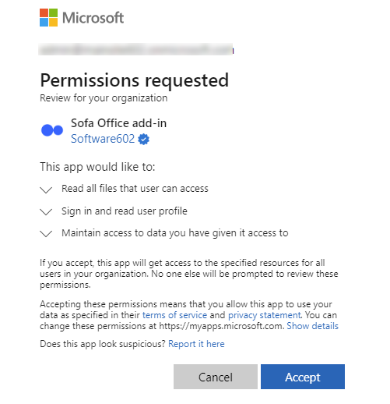390x404 pixels.
Task: Click the Show details link
Action: (x=312, y=326)
